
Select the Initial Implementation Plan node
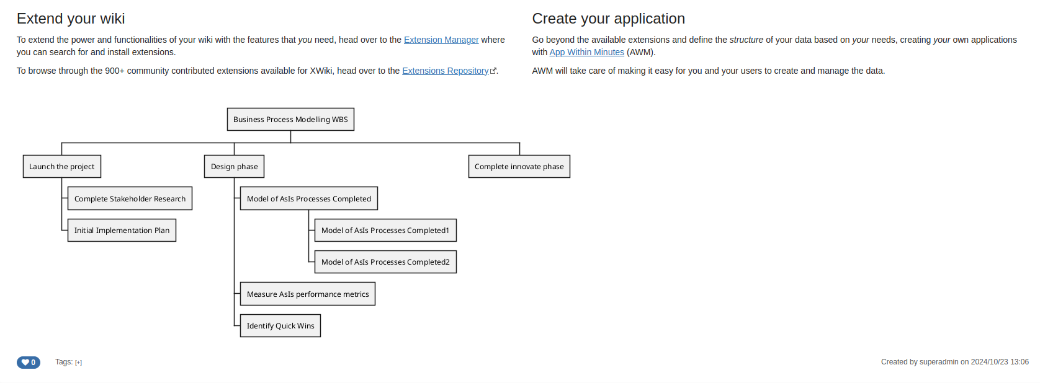coord(122,231)
